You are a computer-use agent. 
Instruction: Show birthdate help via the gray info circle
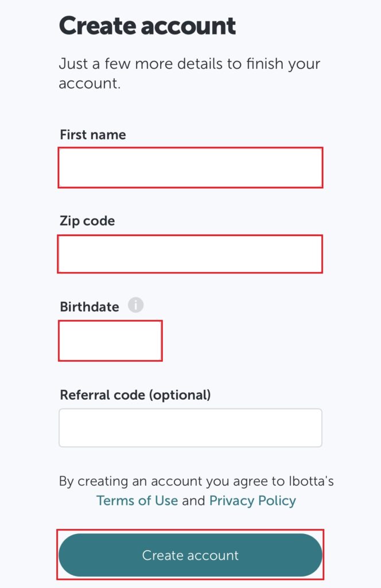(135, 305)
